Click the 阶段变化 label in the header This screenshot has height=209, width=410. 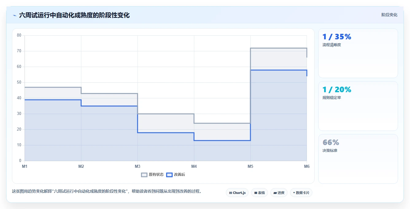[x=389, y=15]
